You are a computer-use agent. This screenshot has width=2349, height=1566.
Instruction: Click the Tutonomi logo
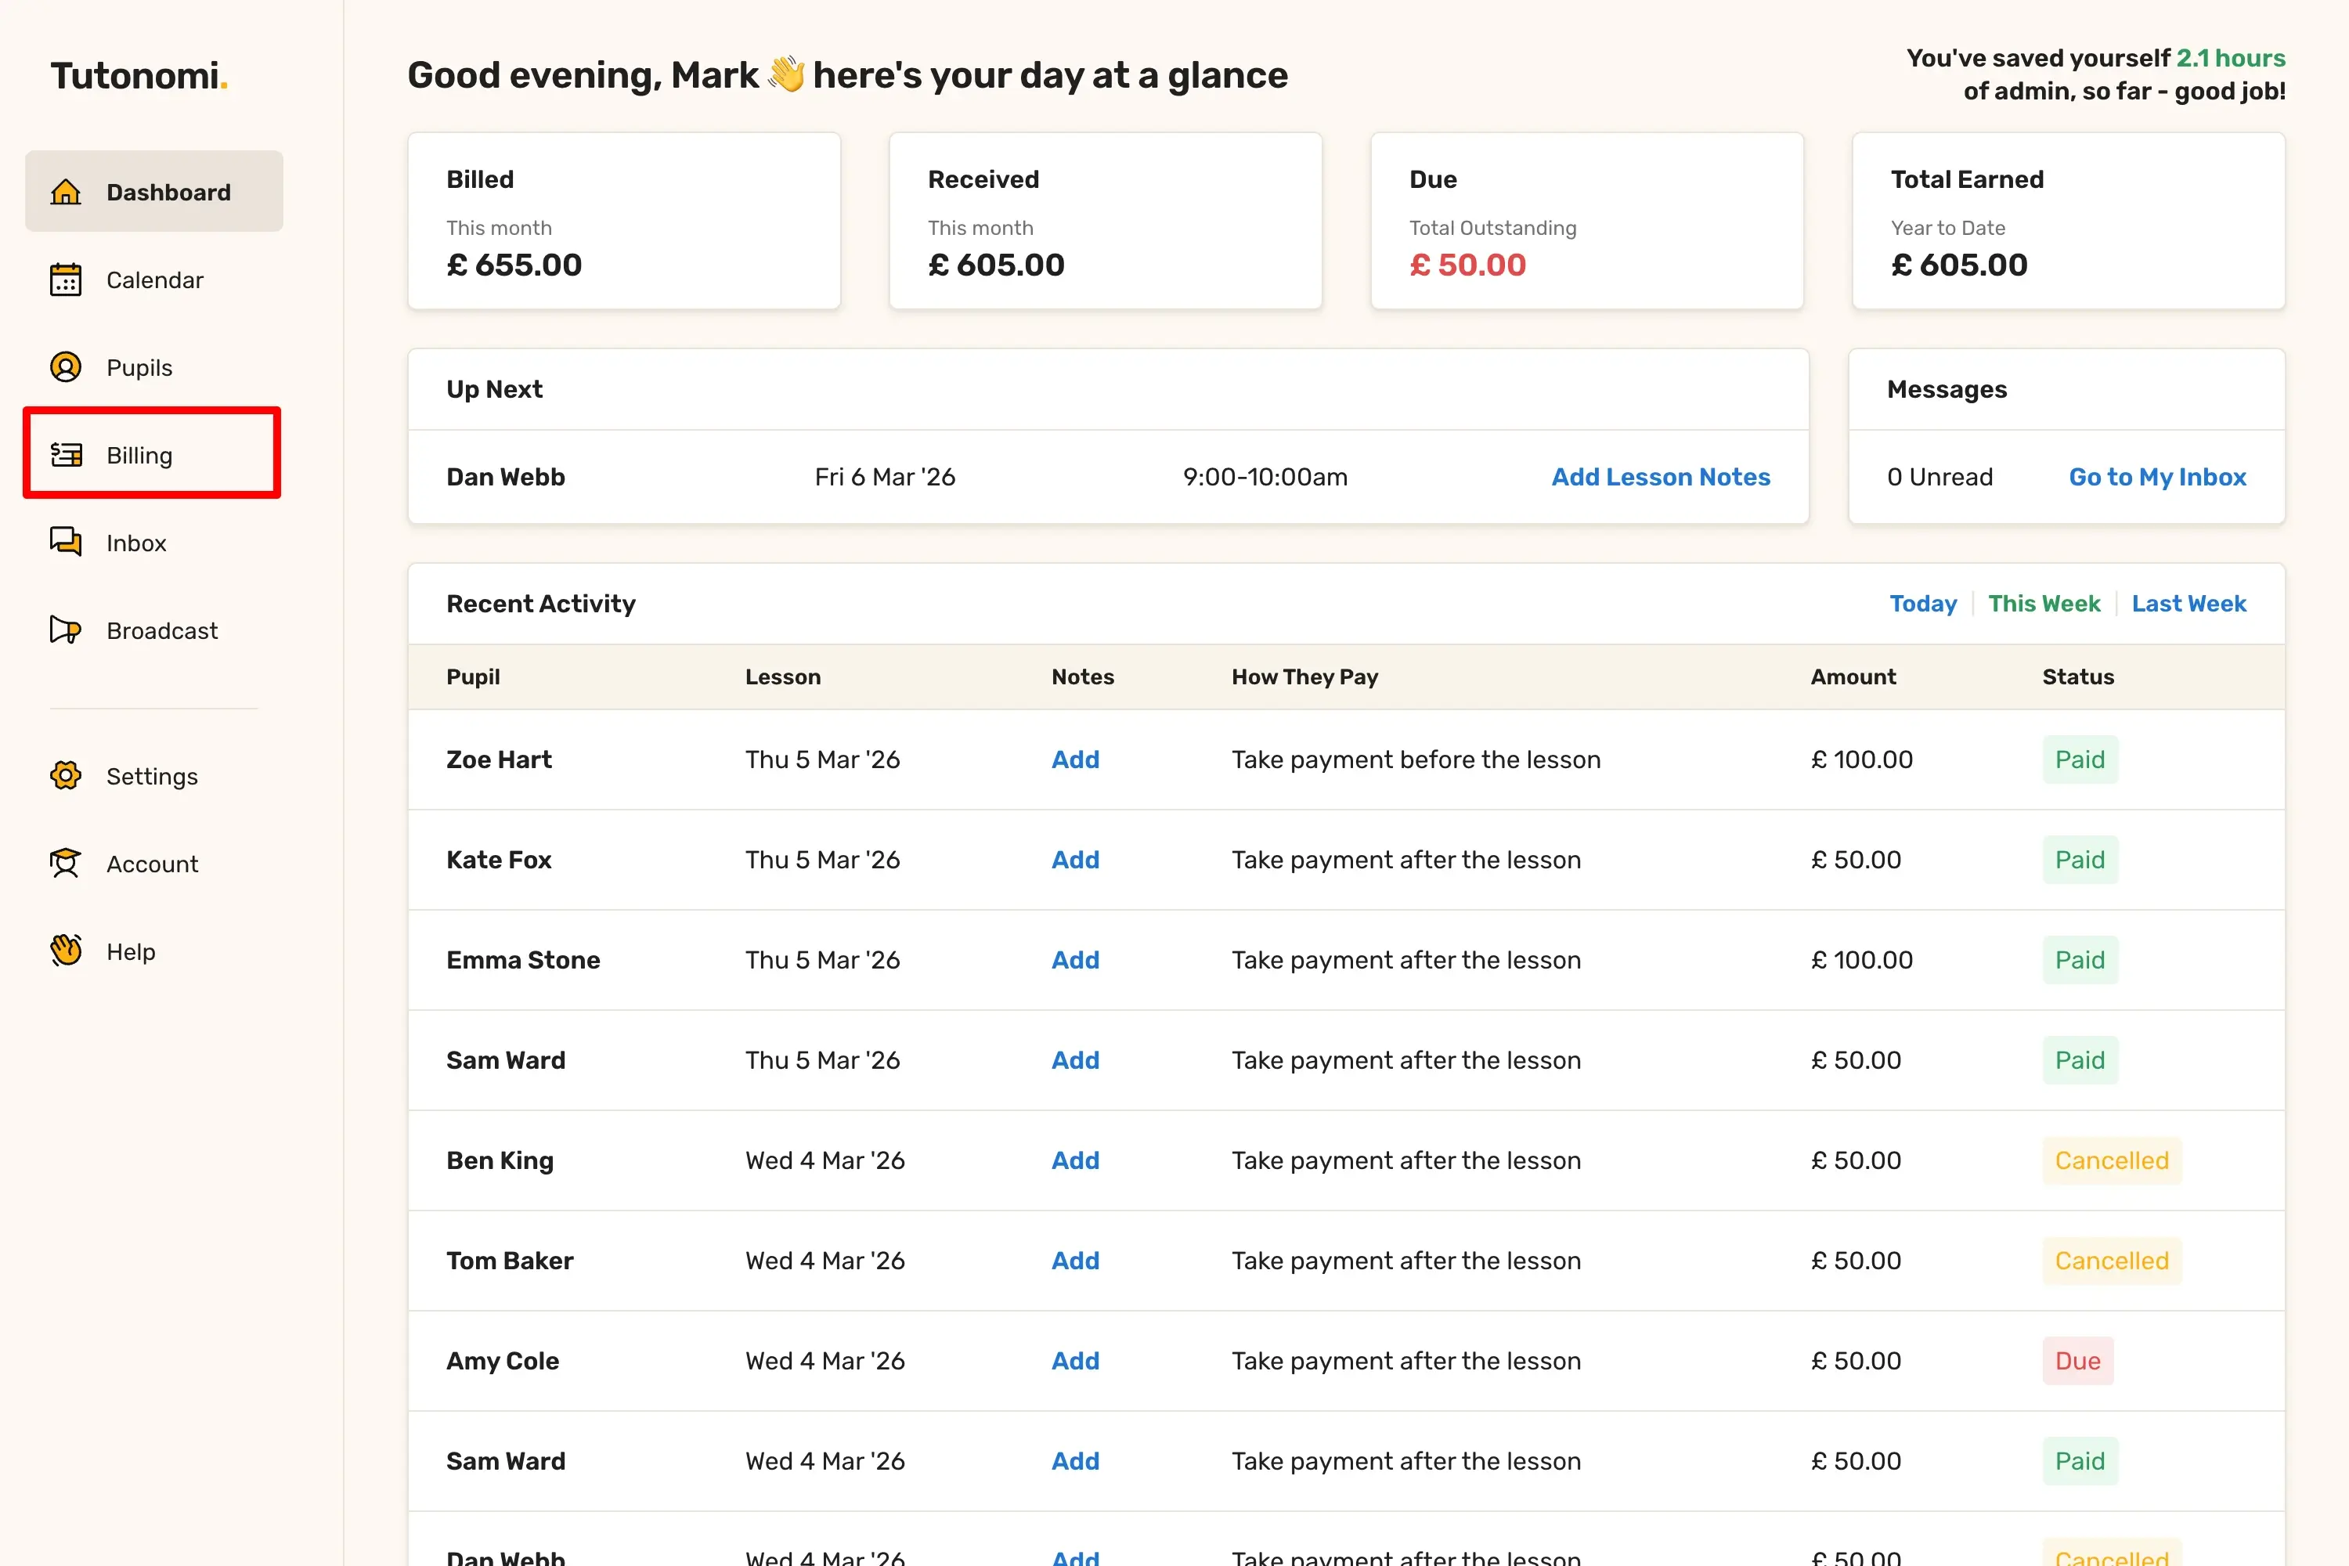coord(139,76)
